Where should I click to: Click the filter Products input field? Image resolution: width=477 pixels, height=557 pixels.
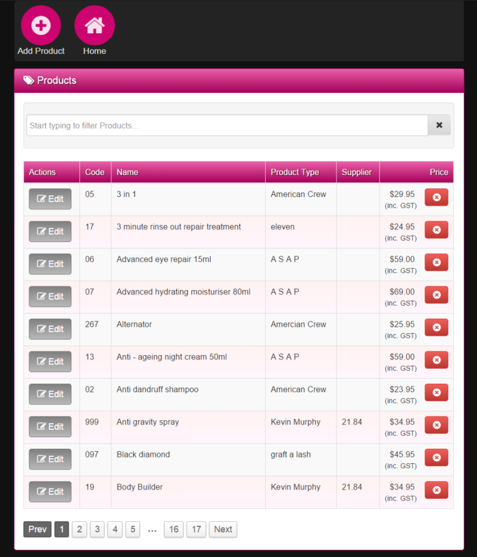coord(228,125)
